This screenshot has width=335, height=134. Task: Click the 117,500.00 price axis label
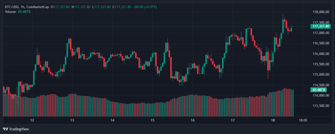(321, 23)
